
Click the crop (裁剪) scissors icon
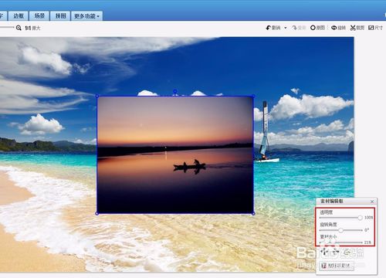353,28
